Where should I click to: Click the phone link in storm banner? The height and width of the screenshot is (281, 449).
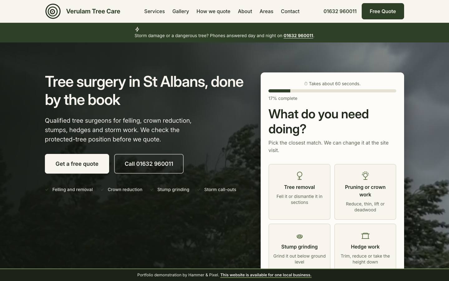(x=298, y=36)
